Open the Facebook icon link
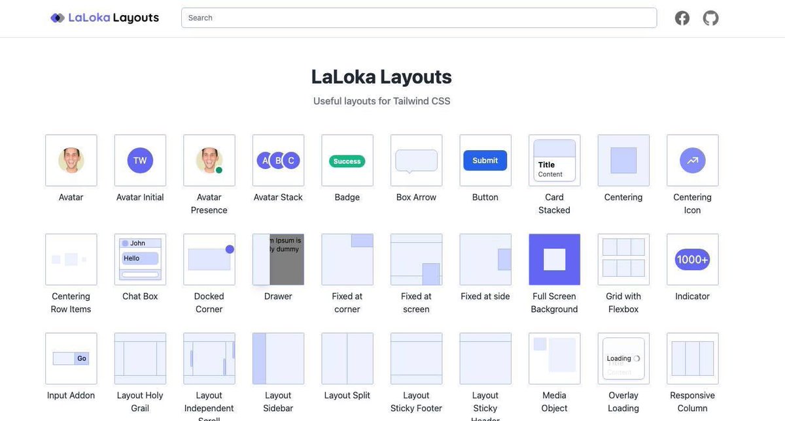785x421 pixels. [682, 18]
